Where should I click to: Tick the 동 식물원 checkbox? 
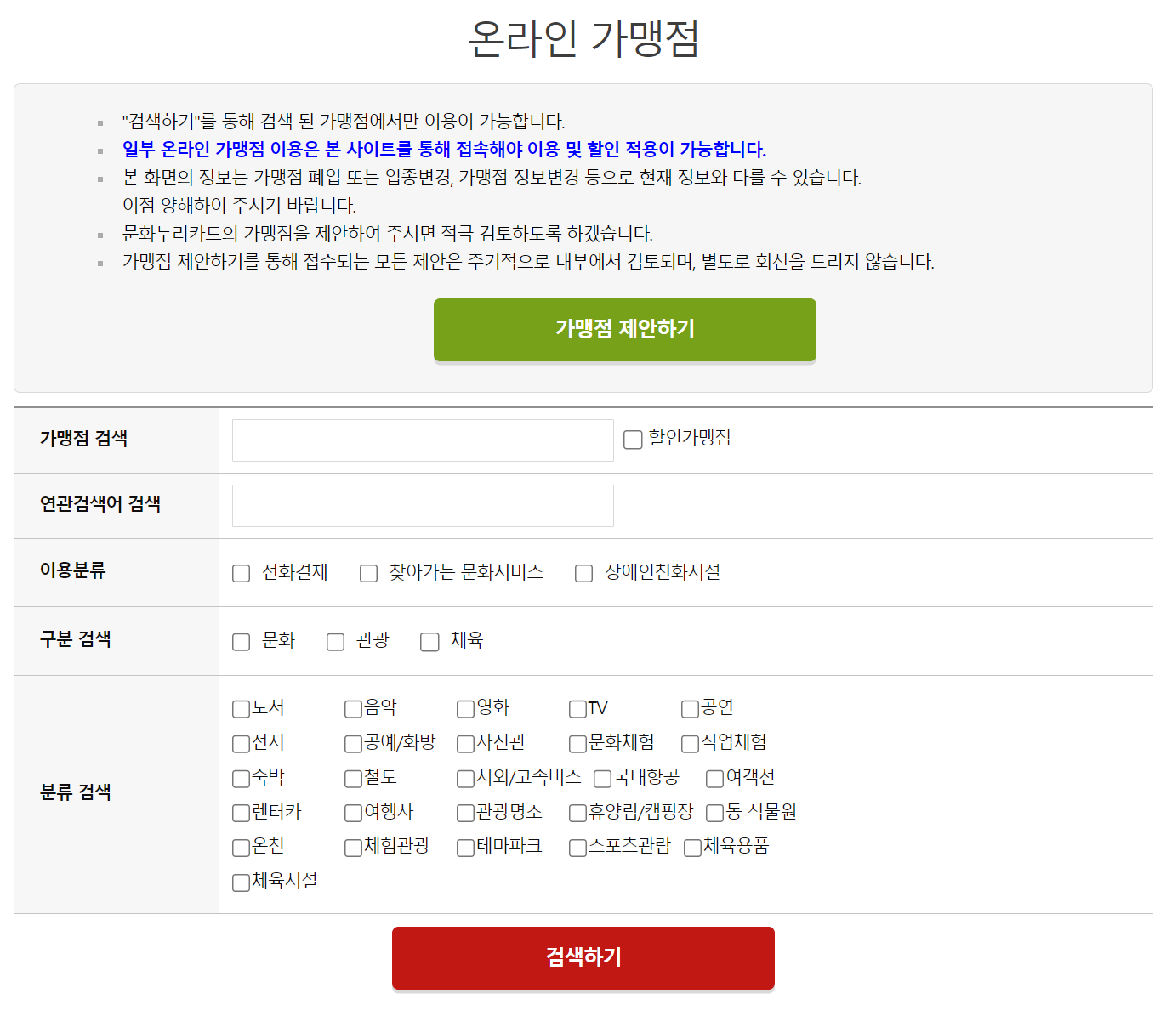[715, 814]
